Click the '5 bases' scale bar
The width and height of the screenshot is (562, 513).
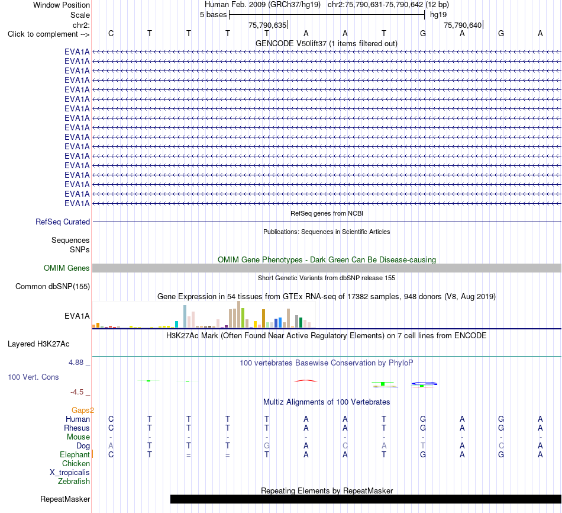click(x=327, y=15)
